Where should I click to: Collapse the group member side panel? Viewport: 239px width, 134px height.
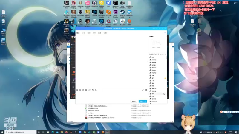click(148, 61)
